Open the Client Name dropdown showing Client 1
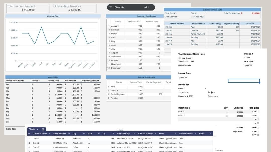271x152 pixels. point(205,13)
